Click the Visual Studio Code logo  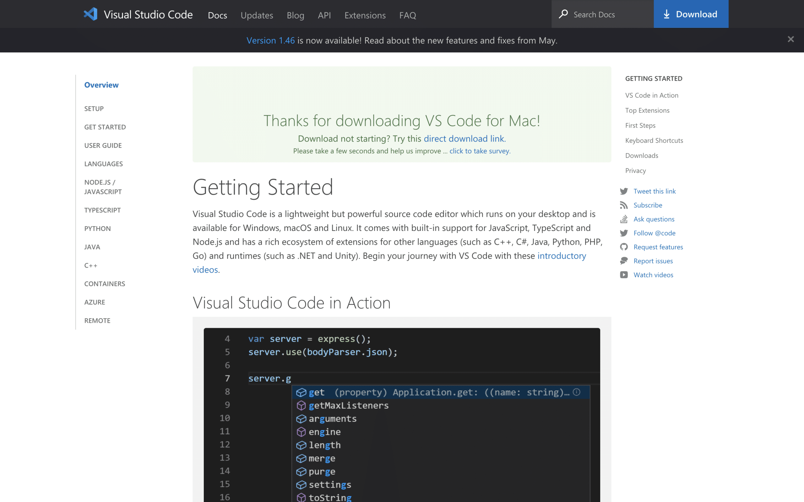pos(90,14)
